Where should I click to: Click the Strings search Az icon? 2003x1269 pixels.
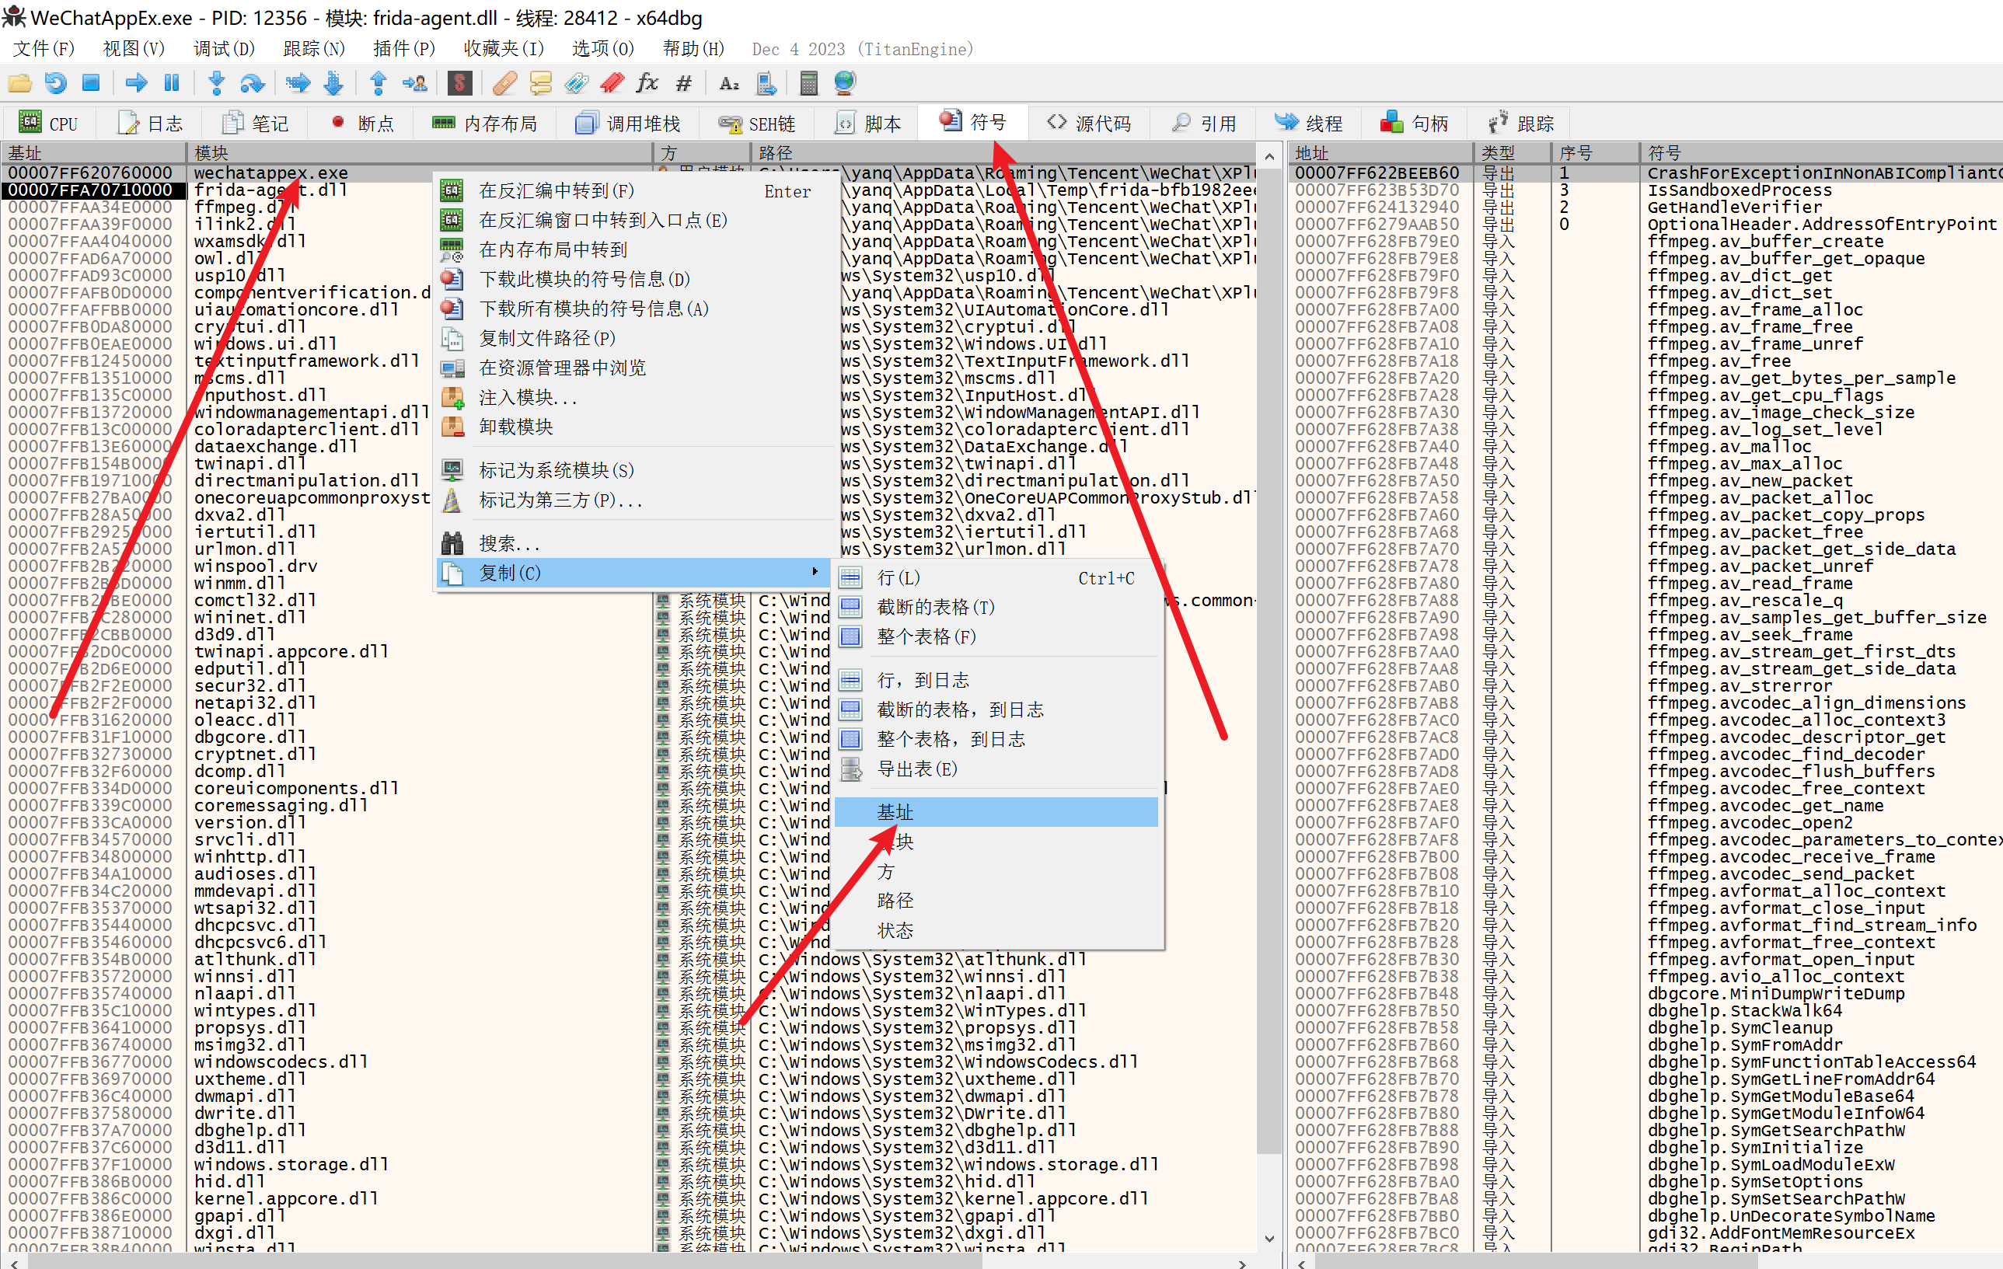pyautogui.click(x=728, y=82)
